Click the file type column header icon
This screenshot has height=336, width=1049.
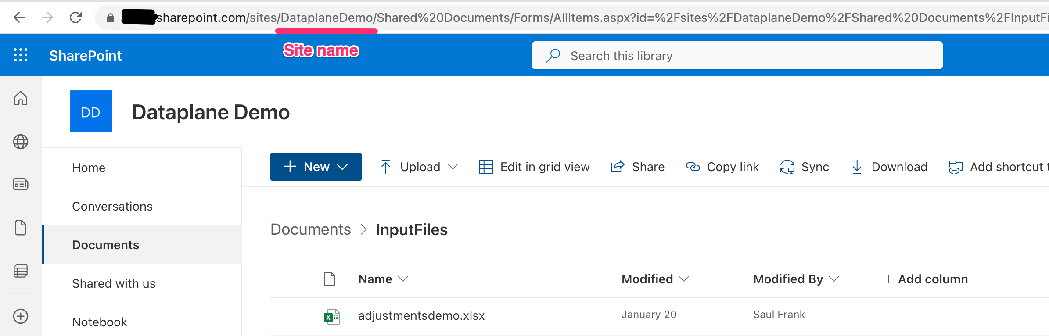coord(330,279)
